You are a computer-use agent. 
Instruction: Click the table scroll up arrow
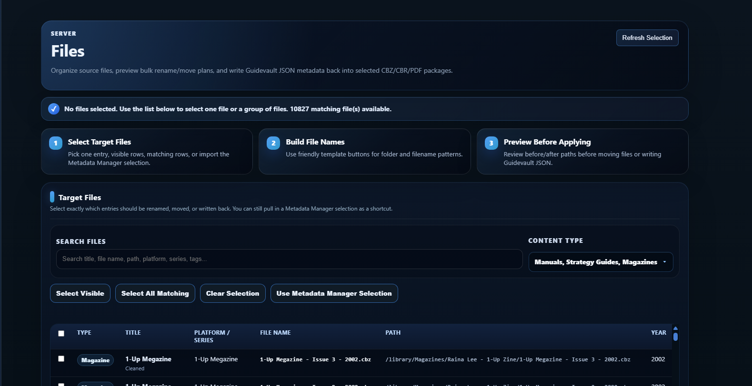675,328
